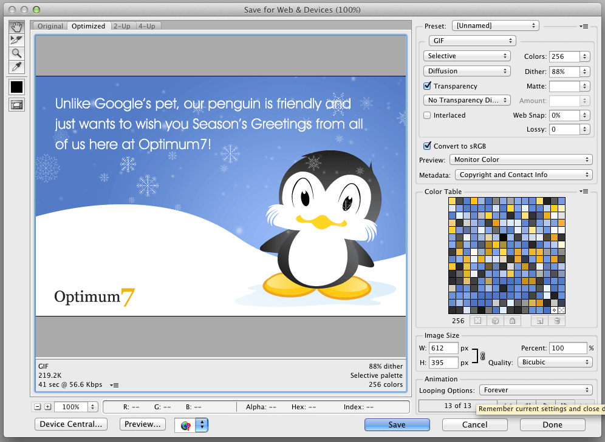Click the browser preview globe icon
Screen dimensions: 605x442
click(185, 425)
